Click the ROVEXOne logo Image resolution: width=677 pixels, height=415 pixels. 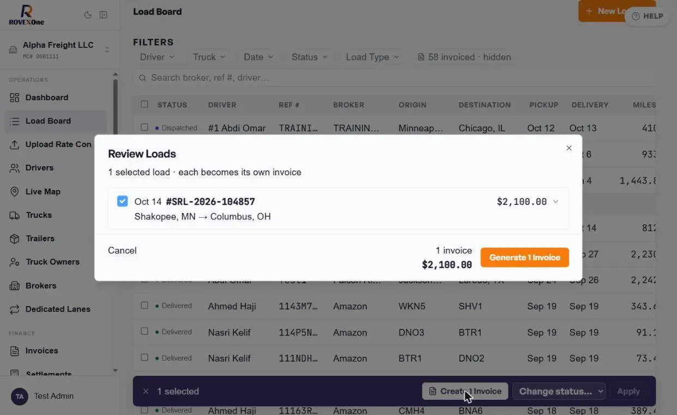pyautogui.click(x=26, y=15)
